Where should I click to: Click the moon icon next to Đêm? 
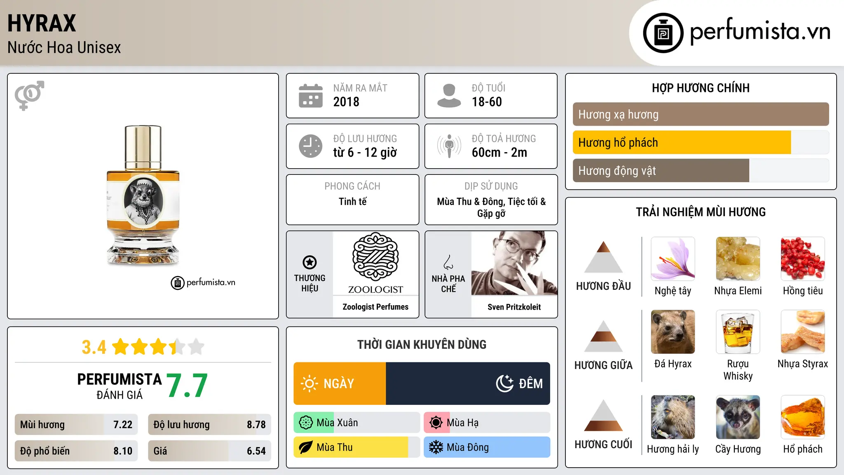tap(505, 383)
